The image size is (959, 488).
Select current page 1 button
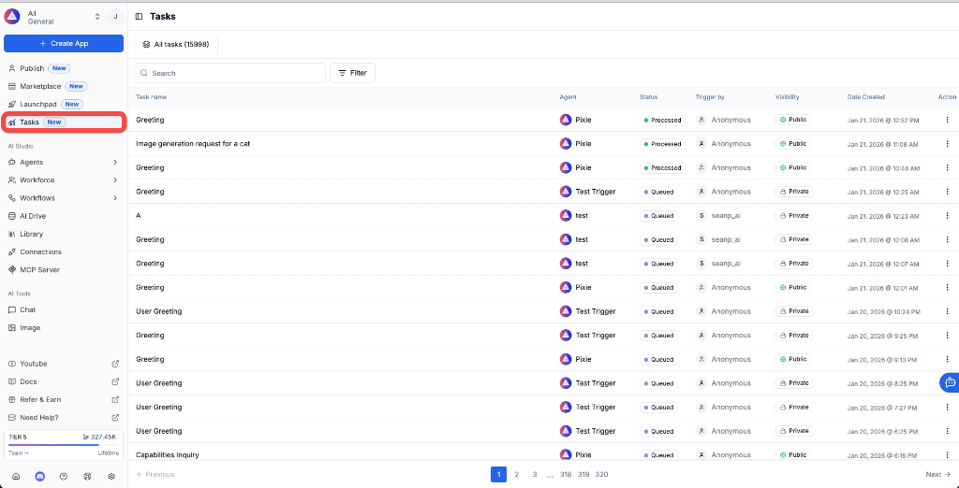[498, 475]
